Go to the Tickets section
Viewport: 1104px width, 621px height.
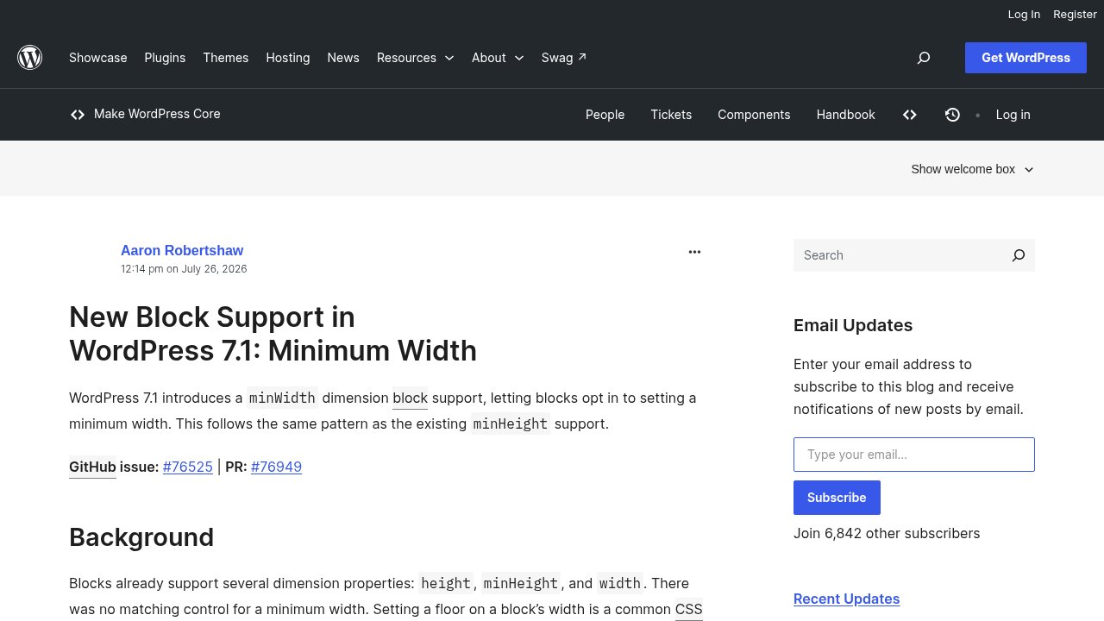point(671,115)
